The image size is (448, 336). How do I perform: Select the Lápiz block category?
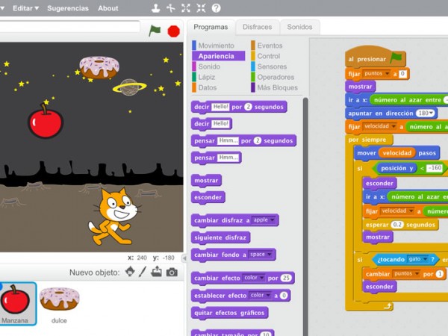[x=203, y=77]
